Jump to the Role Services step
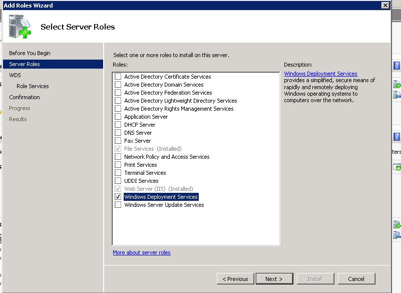 point(33,86)
